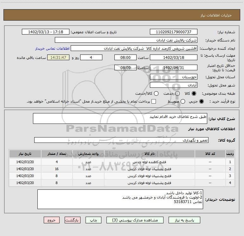
Task: Click the response deadline date 1402/03/18 field
Action: (174, 57)
